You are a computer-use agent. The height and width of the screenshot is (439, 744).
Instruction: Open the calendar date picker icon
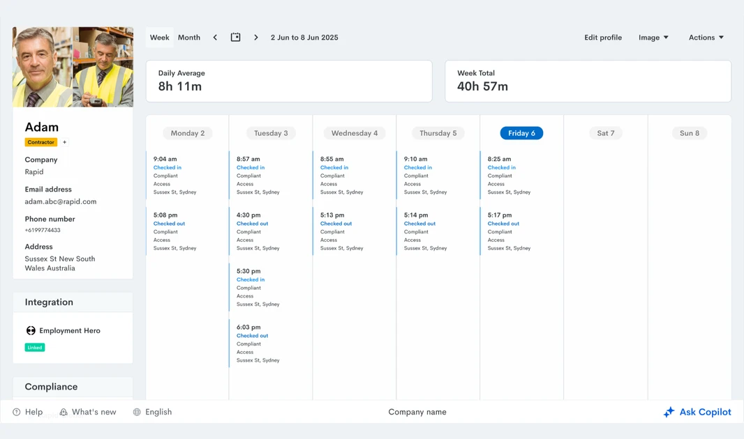pos(235,37)
